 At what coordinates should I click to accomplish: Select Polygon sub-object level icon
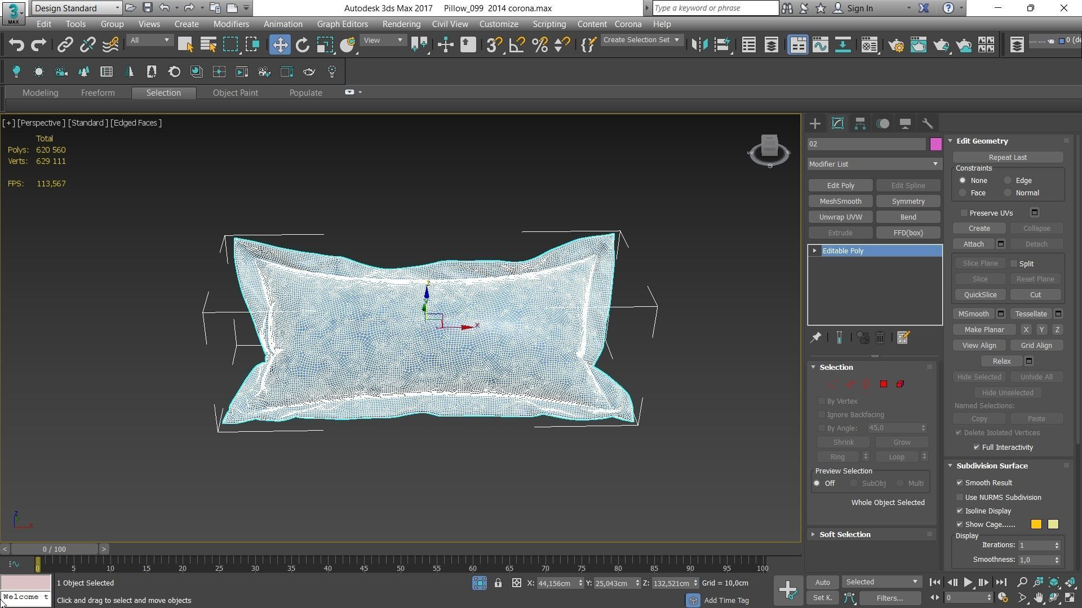pos(884,384)
